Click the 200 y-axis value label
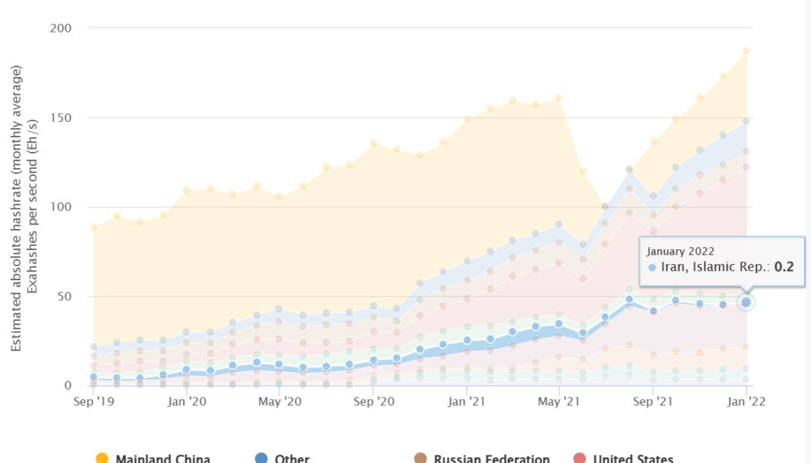 [x=60, y=29]
